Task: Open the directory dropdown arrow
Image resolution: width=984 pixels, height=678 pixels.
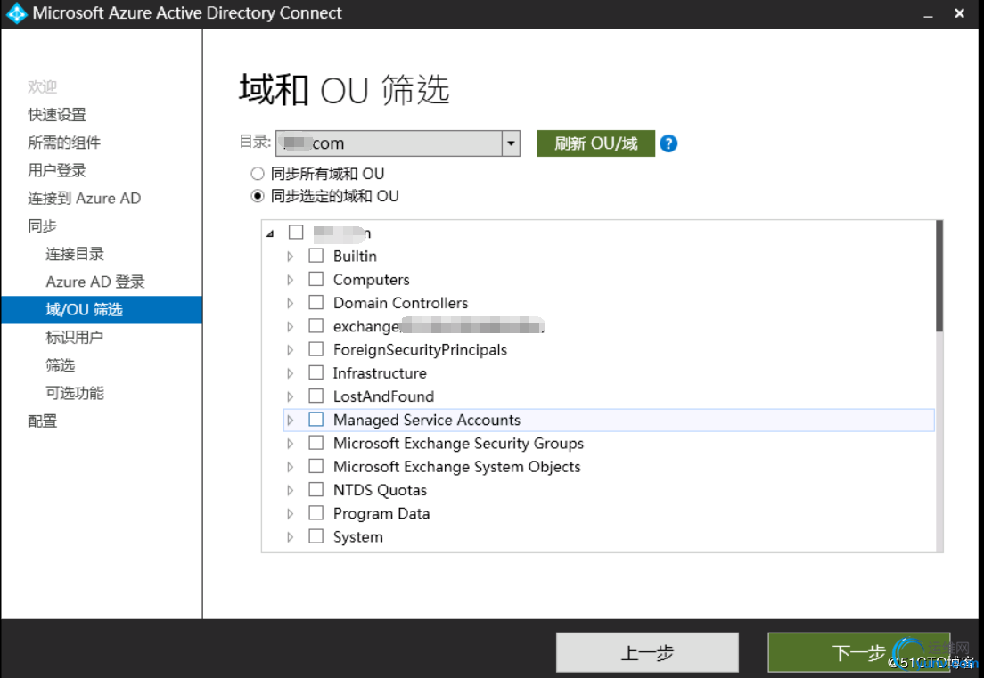Action: point(511,143)
